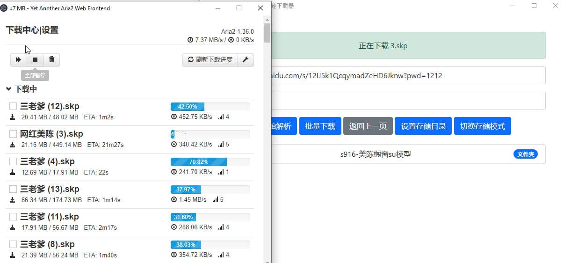
Task: Click the 正在下载 3.skp status banner
Action: (x=408, y=45)
